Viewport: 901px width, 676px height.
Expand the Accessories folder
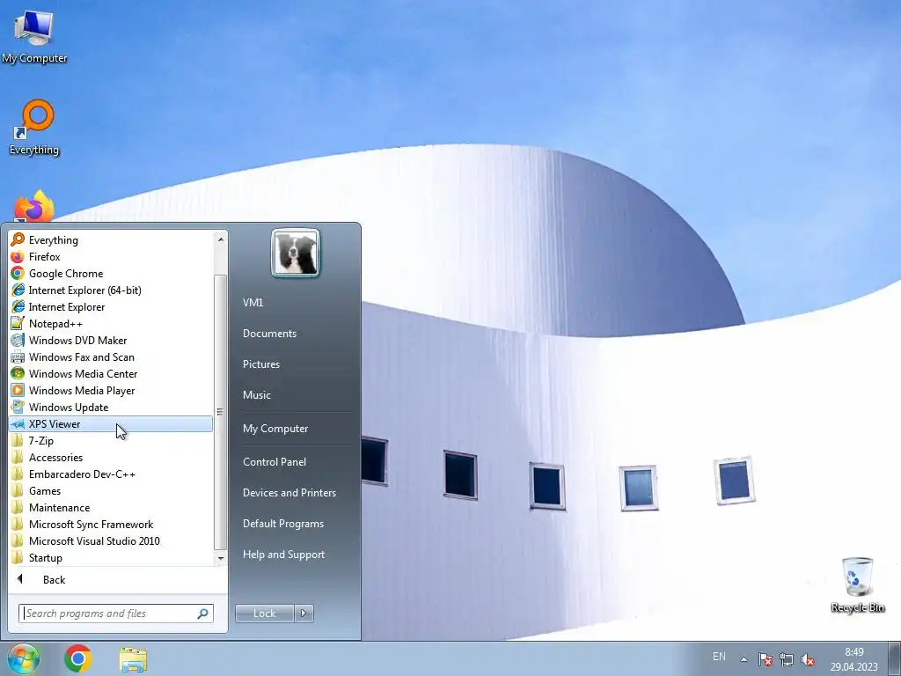pyautogui.click(x=110, y=457)
